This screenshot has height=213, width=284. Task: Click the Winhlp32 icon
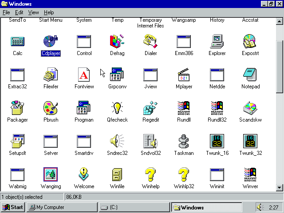184,174
